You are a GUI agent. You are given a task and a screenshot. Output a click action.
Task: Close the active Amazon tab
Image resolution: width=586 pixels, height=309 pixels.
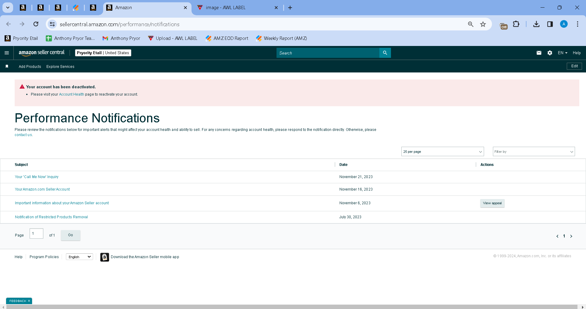pyautogui.click(x=185, y=8)
